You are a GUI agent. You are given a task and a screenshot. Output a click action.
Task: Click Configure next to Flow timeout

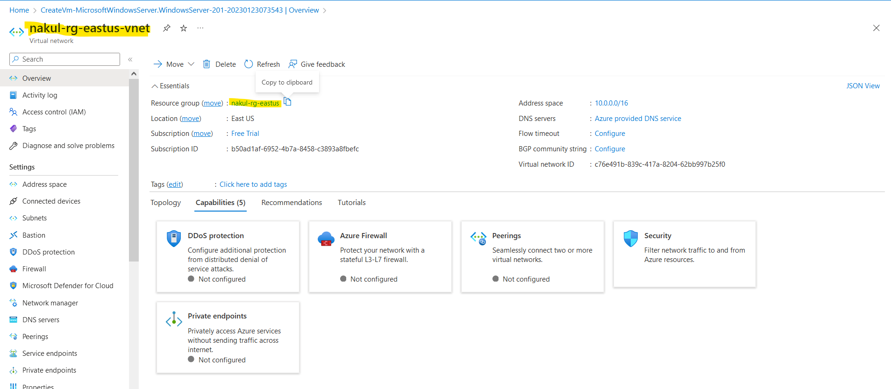[610, 134]
